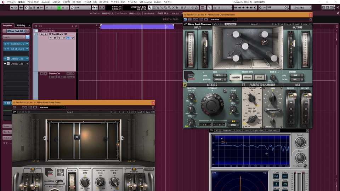Mute the 02 Fast Rock 170 track

coord(42,34)
